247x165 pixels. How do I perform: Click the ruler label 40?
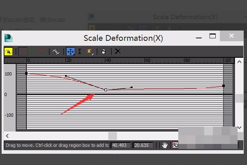point(108,60)
